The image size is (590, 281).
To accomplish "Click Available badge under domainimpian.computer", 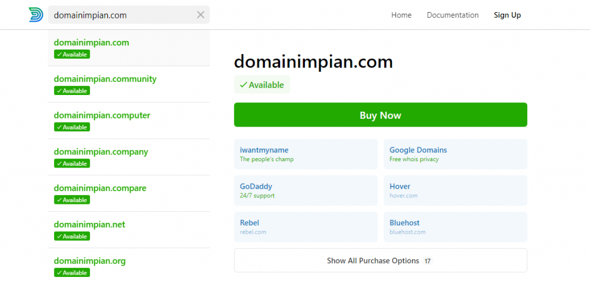I will point(72,127).
